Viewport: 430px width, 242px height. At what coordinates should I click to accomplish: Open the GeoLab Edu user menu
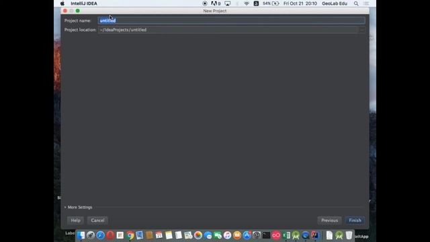tap(335, 3)
